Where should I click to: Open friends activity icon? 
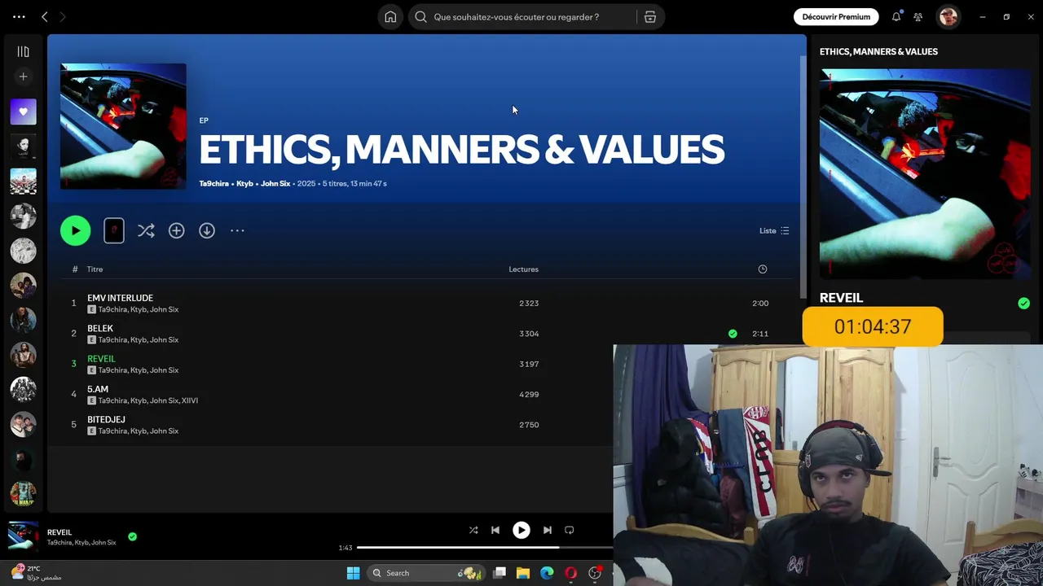coord(918,16)
